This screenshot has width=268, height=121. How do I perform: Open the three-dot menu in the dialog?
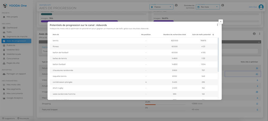tap(217, 25)
